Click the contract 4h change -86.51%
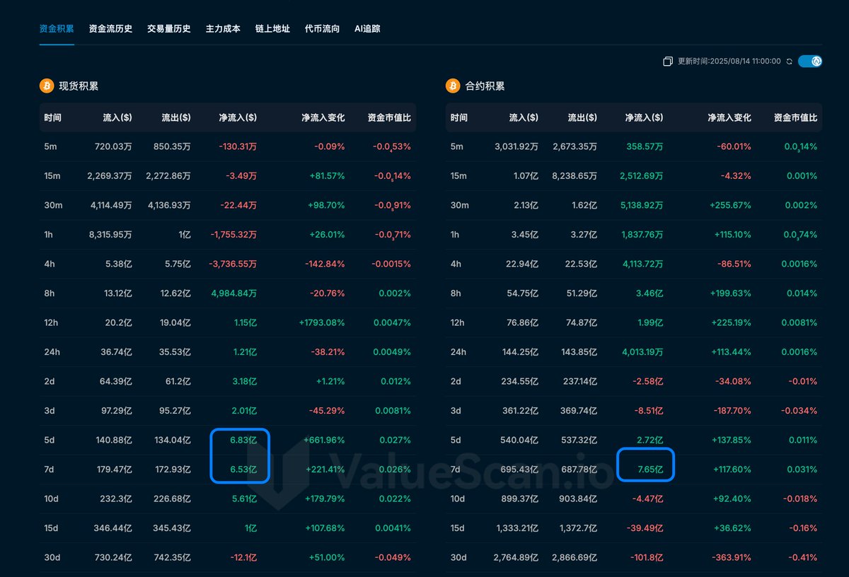The image size is (849, 577). (733, 264)
